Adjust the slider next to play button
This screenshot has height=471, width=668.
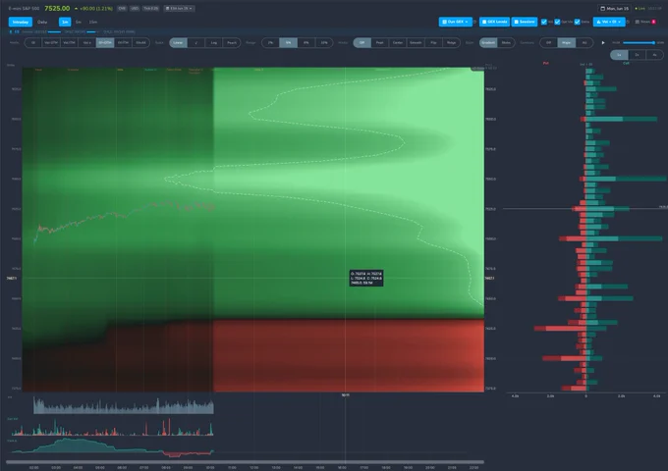[639, 42]
